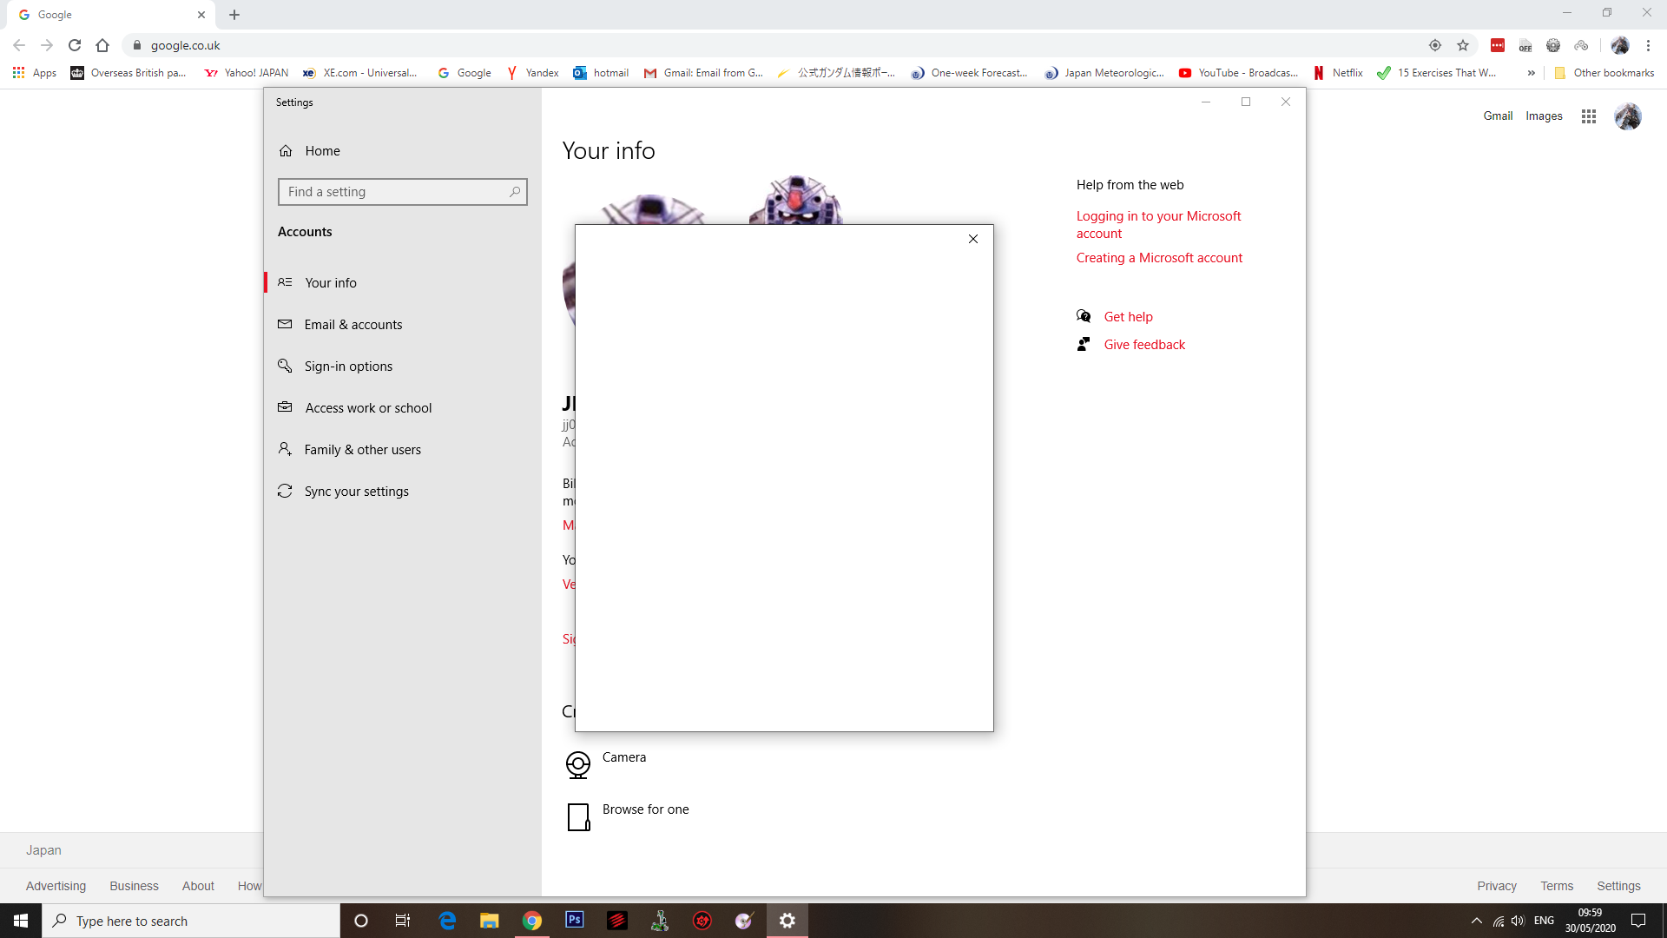Open File Explorer icon in taskbar
Viewport: 1667px width, 938px height.
click(489, 920)
